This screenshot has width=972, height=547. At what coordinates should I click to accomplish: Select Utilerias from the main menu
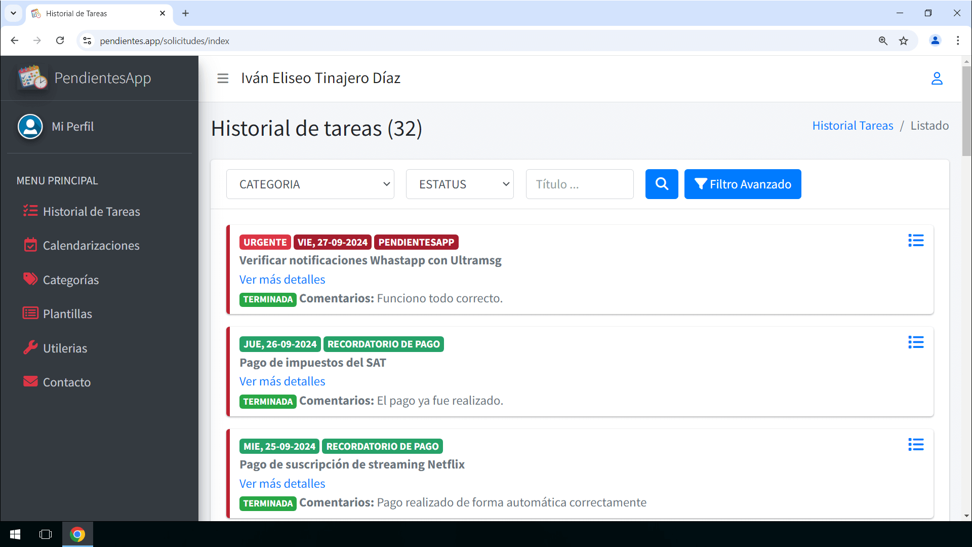[x=65, y=348]
